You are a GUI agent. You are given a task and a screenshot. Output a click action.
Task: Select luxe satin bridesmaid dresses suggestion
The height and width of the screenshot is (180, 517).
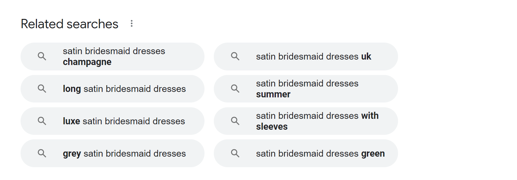pyautogui.click(x=124, y=121)
